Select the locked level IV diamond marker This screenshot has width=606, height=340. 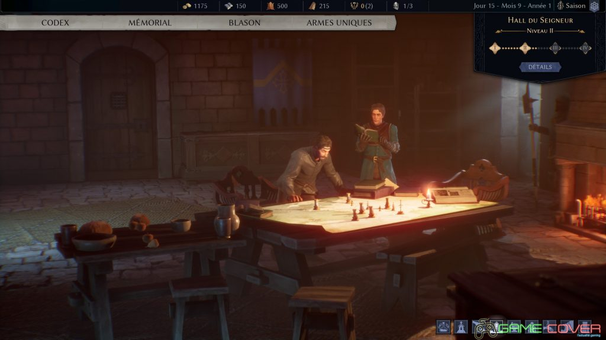(x=585, y=48)
